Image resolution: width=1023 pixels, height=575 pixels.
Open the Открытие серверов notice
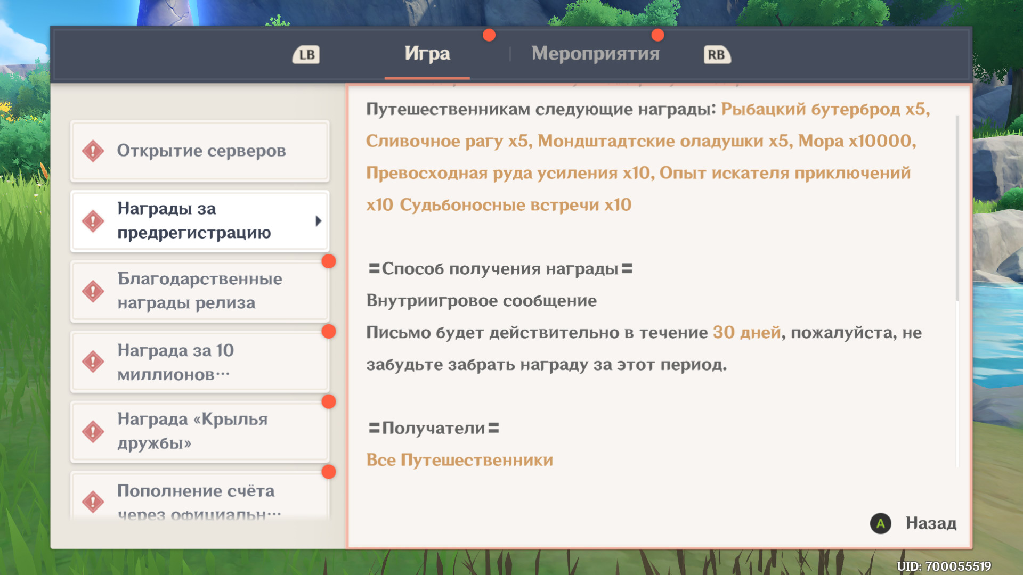coord(200,151)
